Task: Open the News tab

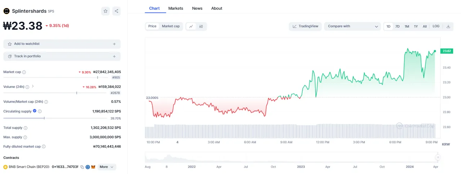Action: click(197, 8)
